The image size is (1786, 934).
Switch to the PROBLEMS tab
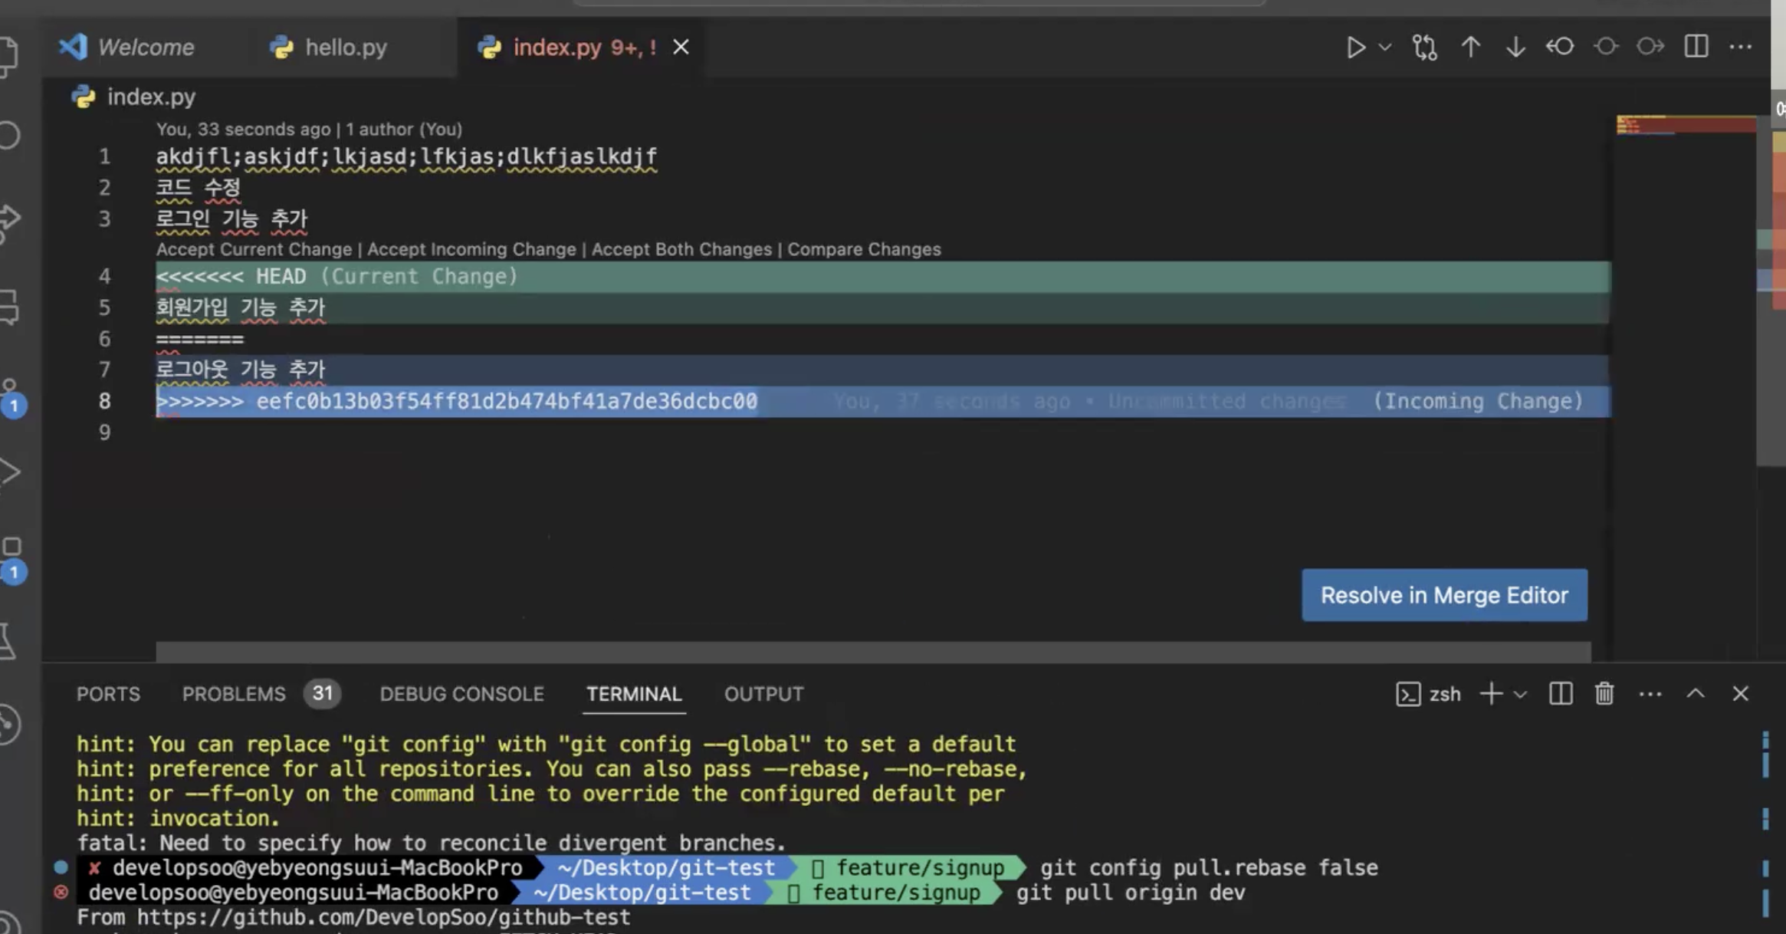click(234, 694)
